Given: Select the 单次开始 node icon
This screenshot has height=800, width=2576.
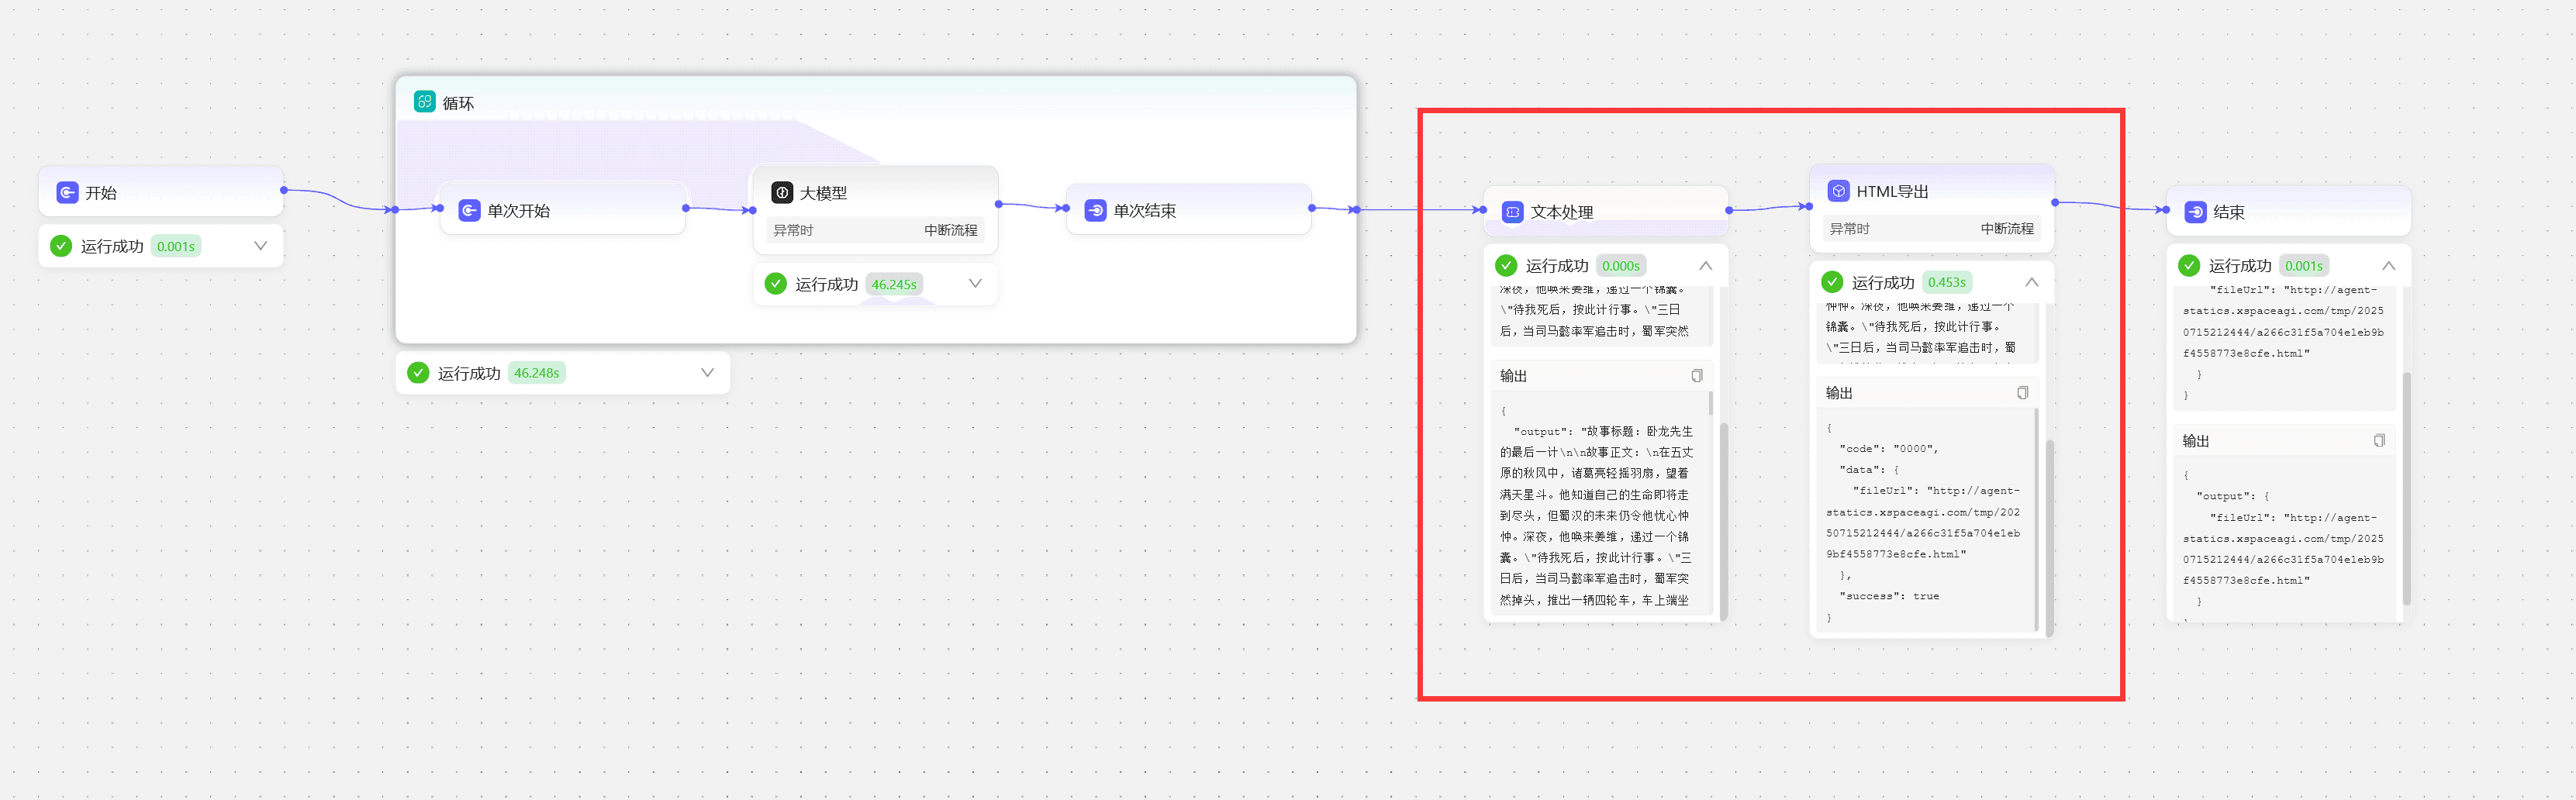Looking at the screenshot, I should [469, 210].
